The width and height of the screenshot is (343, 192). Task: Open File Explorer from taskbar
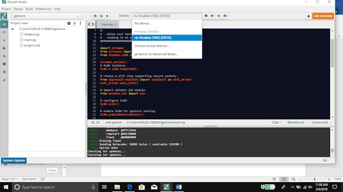click(117, 187)
